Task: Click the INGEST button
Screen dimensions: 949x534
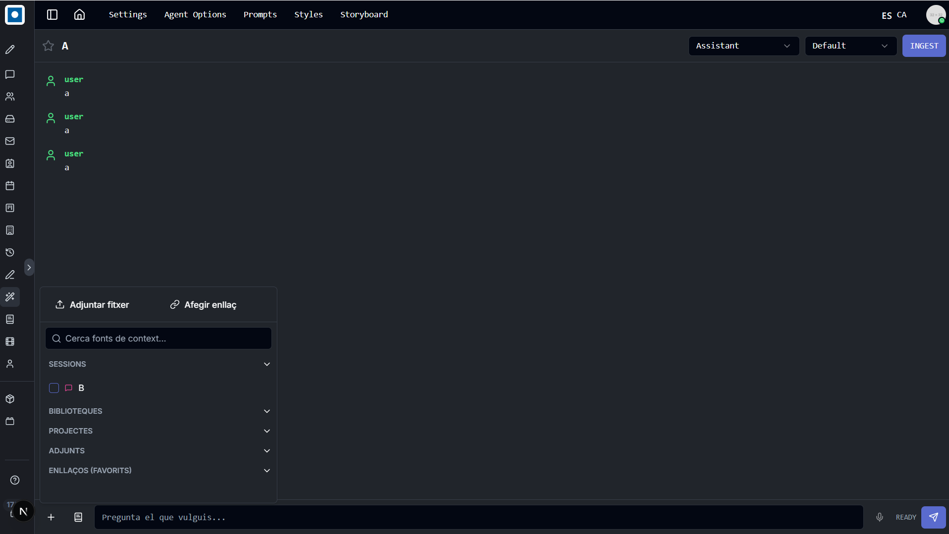Action: point(924,46)
